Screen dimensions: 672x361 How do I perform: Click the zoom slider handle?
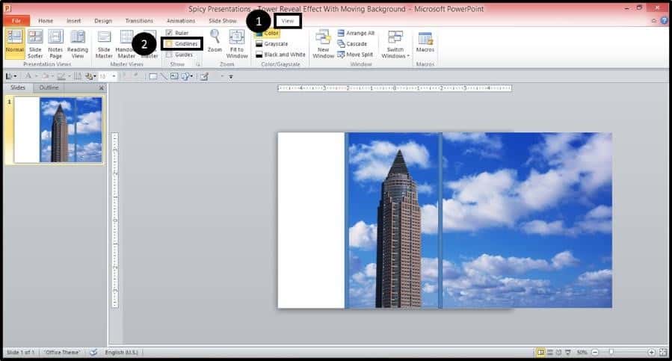tap(611, 352)
